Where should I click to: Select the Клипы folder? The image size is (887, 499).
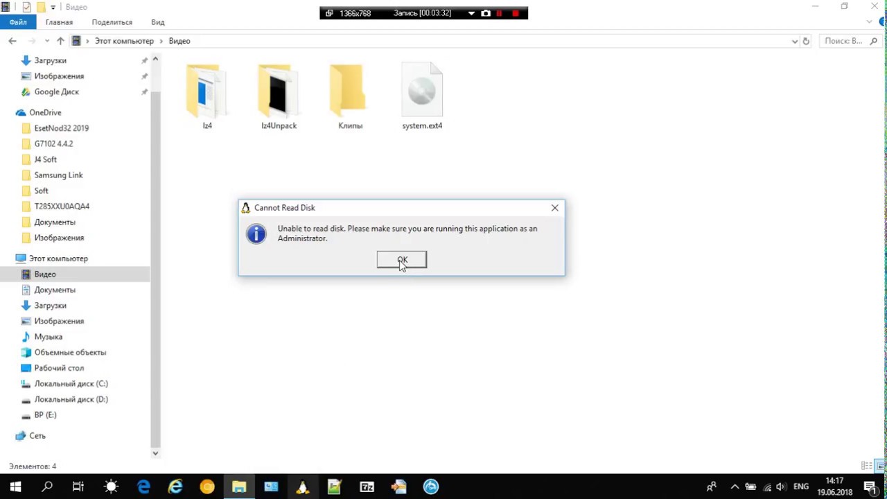350,96
